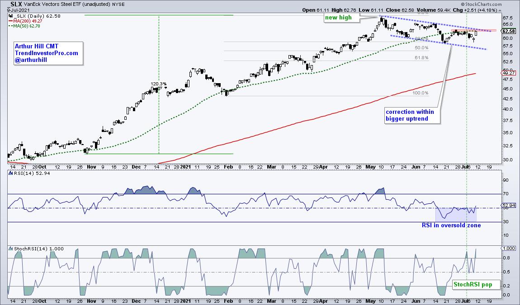Click the NYSE exchange label
The height and width of the screenshot is (305, 520).
coord(118,5)
